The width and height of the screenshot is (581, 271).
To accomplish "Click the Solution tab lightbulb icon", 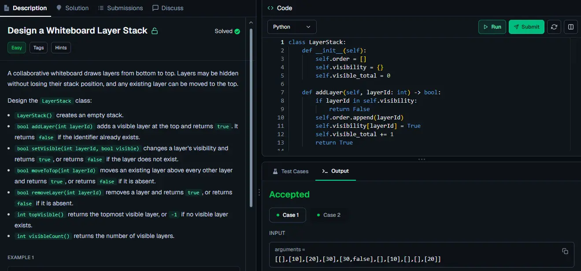I will pyautogui.click(x=59, y=8).
